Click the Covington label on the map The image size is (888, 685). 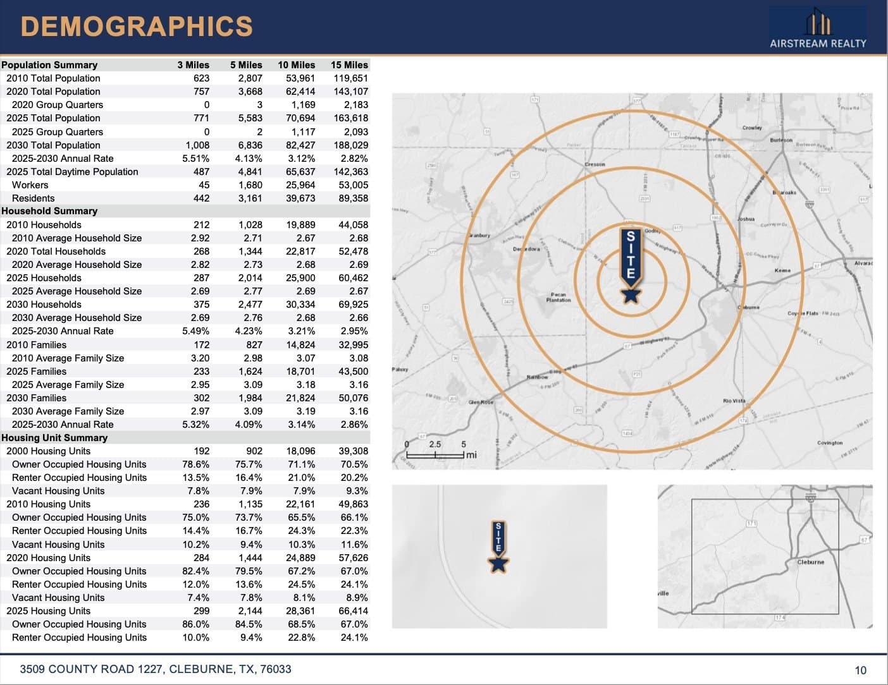point(830,443)
